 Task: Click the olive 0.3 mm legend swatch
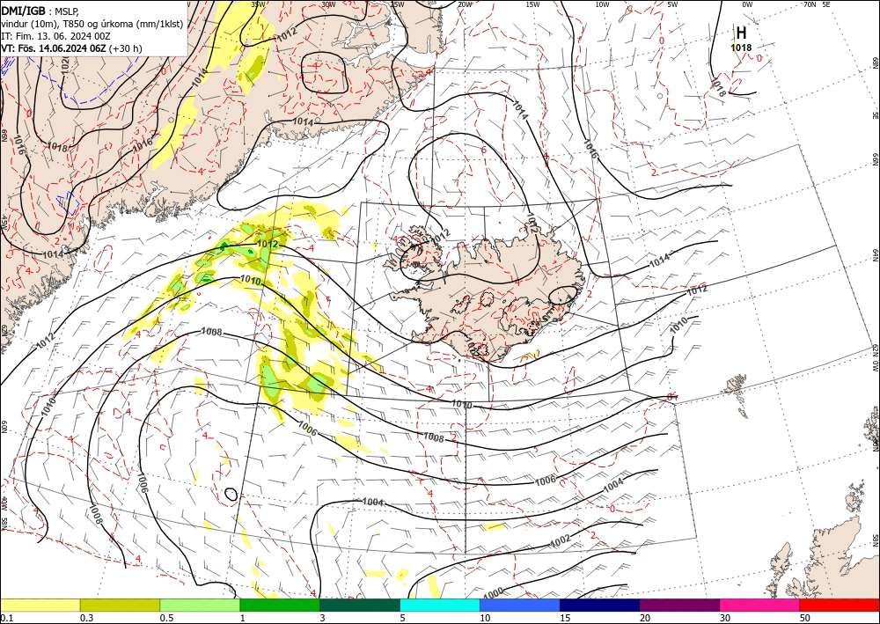click(x=120, y=605)
